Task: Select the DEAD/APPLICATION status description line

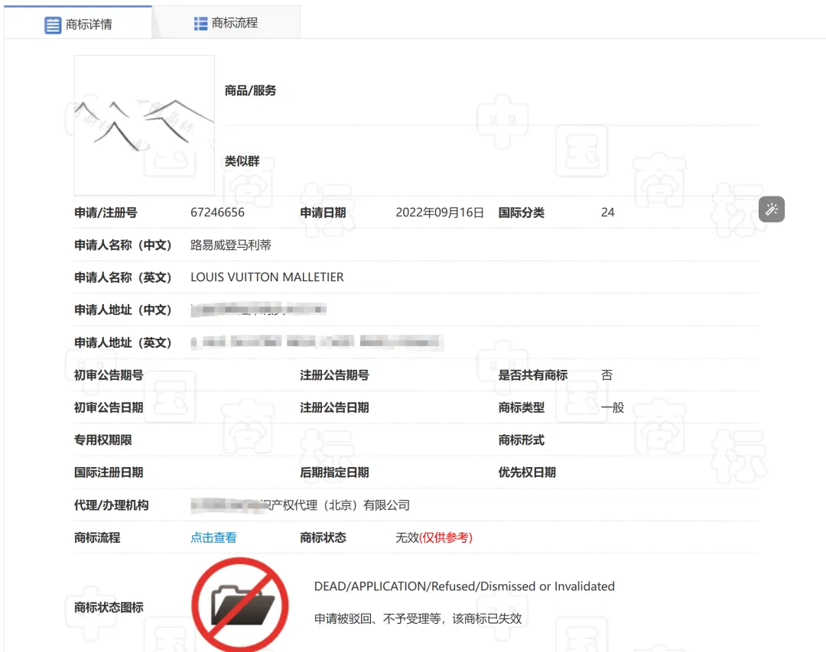Action: pos(464,586)
